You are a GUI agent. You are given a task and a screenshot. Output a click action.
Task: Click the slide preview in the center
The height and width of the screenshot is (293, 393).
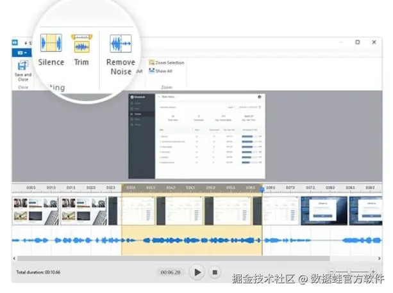[197, 136]
